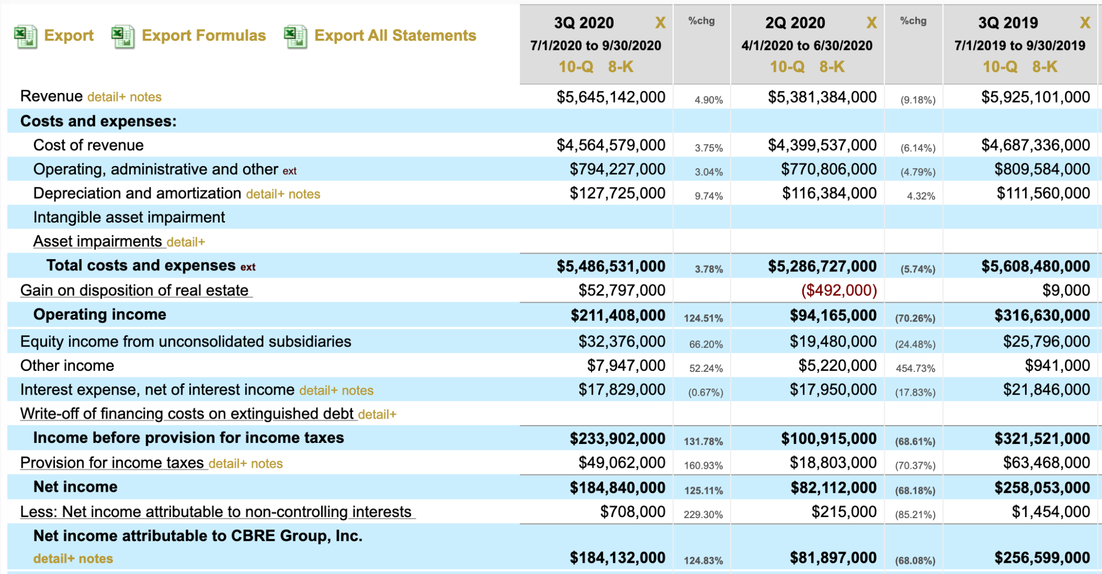Click the Excel icon beside Export Formulas
Viewport: 1102px width, 574px height.
point(123,37)
